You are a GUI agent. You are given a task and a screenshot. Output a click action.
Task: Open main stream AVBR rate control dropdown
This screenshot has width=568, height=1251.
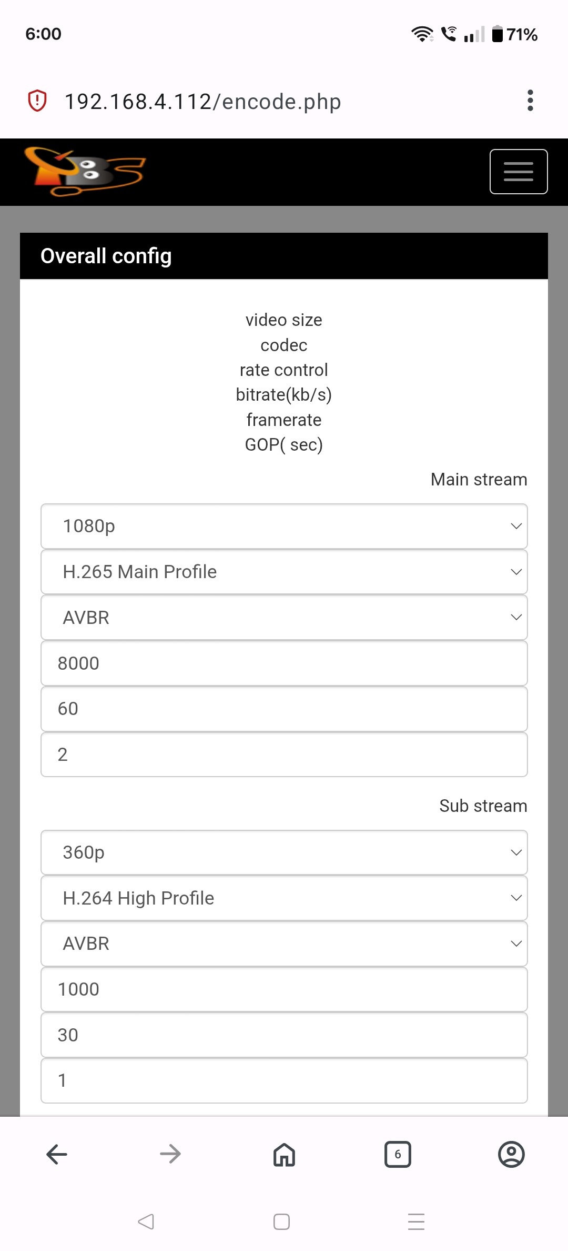(284, 617)
